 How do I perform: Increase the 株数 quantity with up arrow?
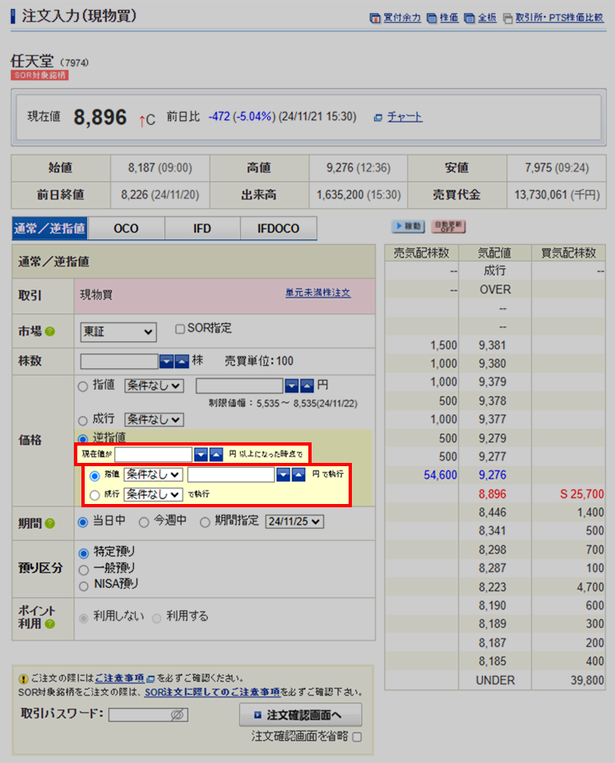(x=182, y=361)
